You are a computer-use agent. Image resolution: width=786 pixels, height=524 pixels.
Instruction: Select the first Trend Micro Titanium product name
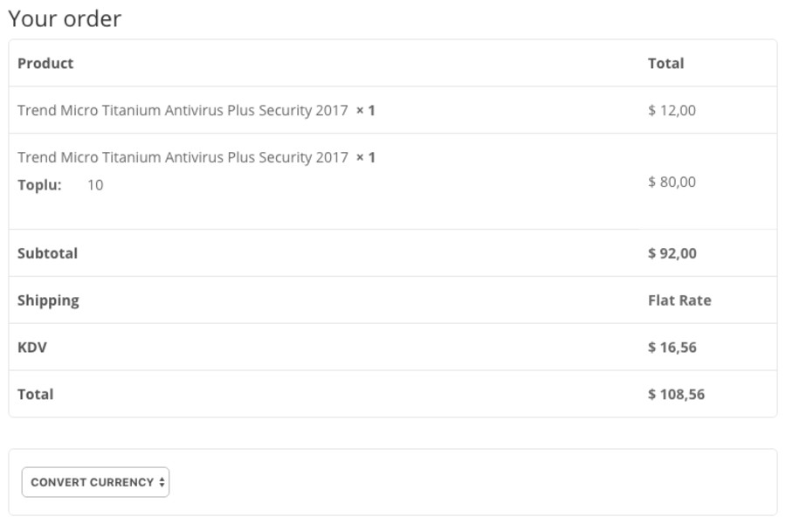(183, 110)
